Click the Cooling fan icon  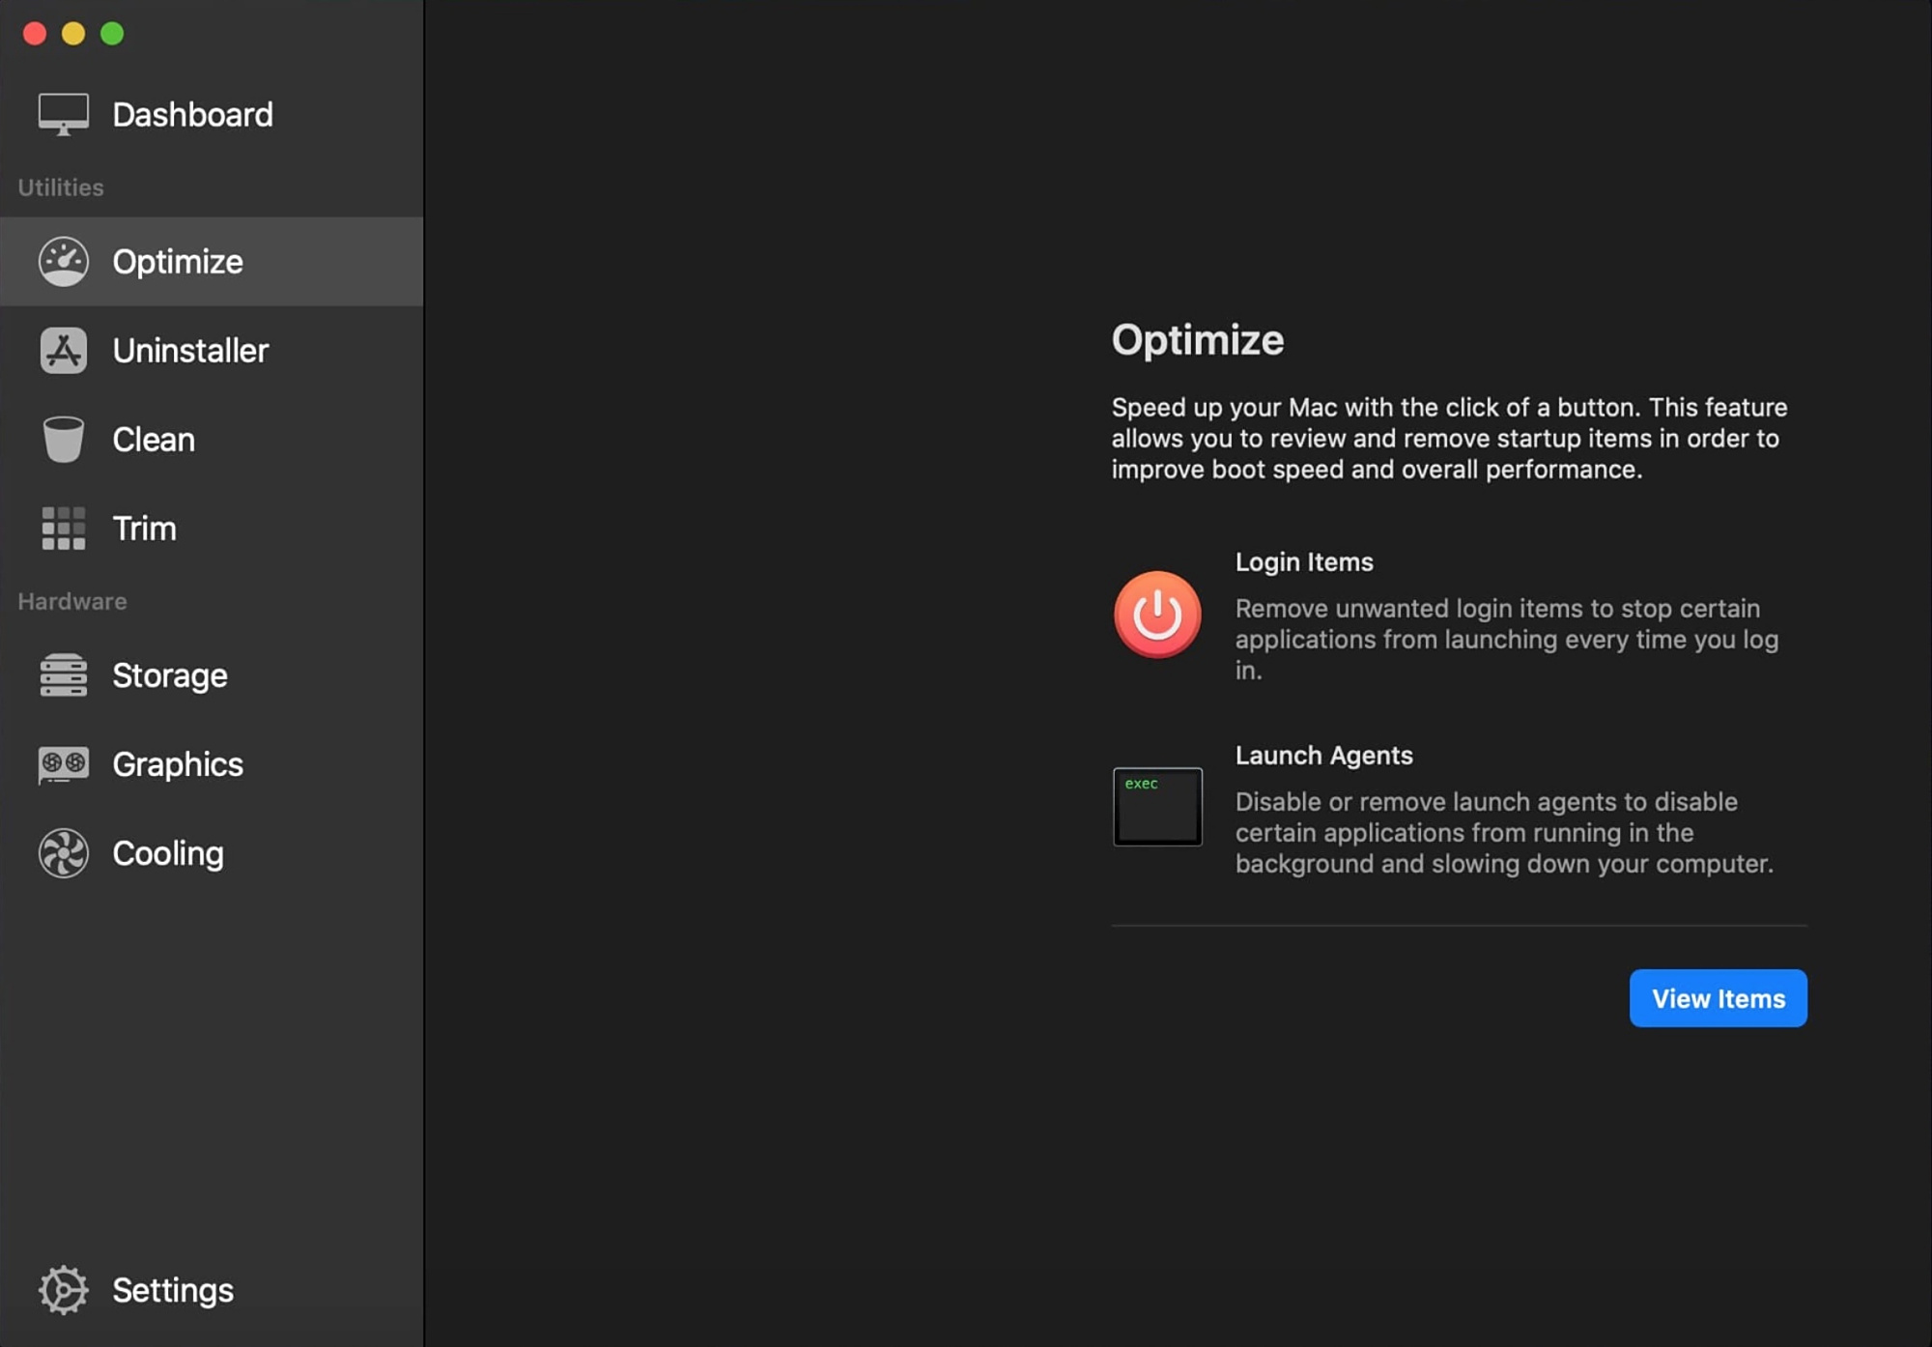64,853
